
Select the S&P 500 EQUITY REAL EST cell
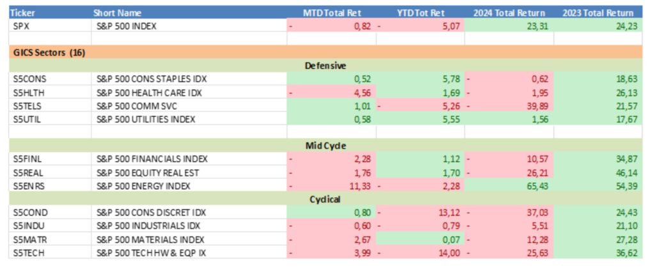[148, 173]
